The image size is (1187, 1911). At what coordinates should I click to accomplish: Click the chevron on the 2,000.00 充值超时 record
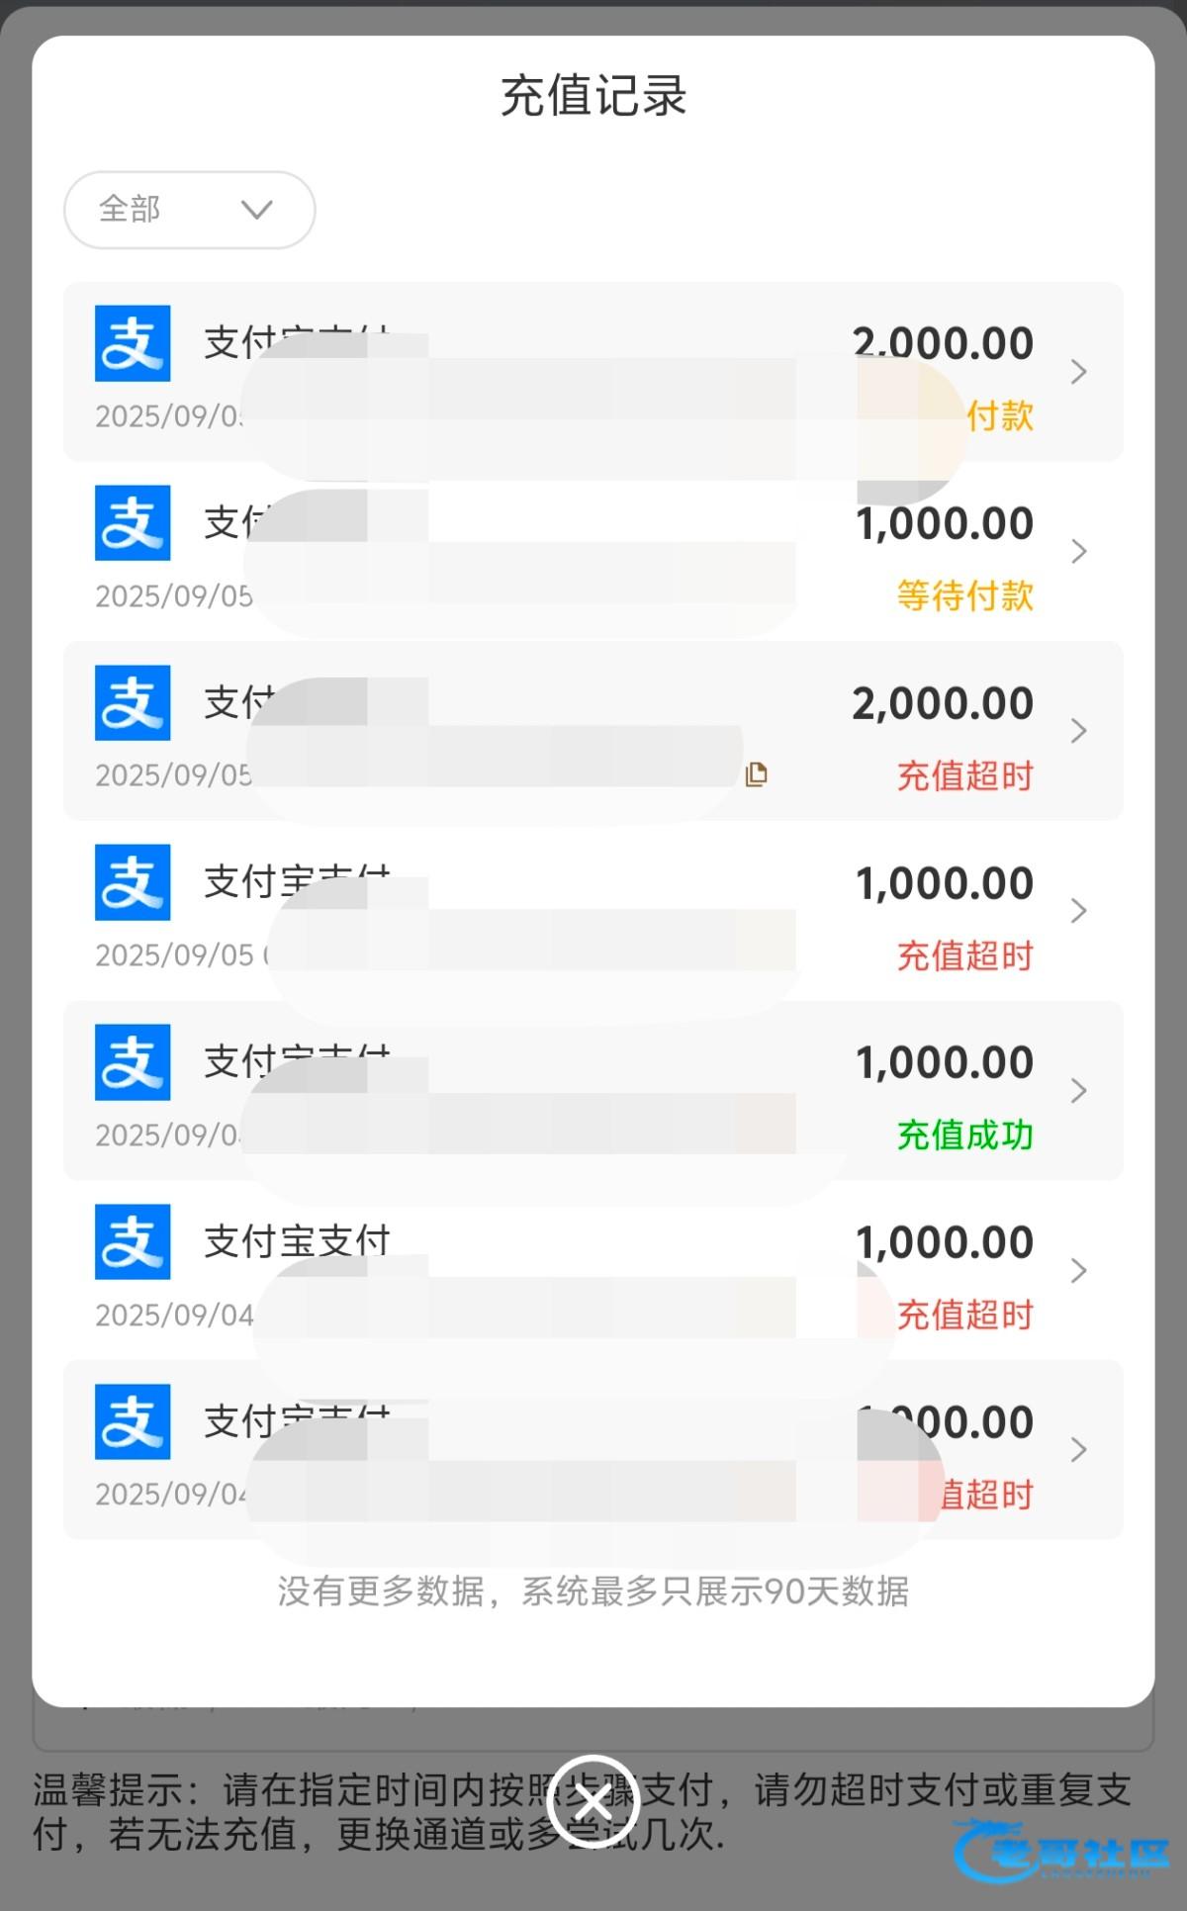coord(1078,731)
